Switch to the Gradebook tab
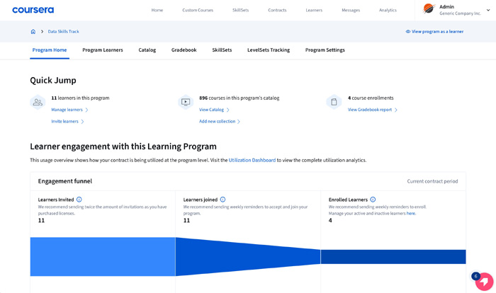 coord(184,50)
